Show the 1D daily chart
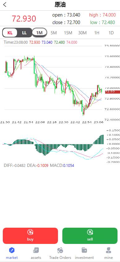The width and height of the screenshot is (120, 262). (111, 33)
